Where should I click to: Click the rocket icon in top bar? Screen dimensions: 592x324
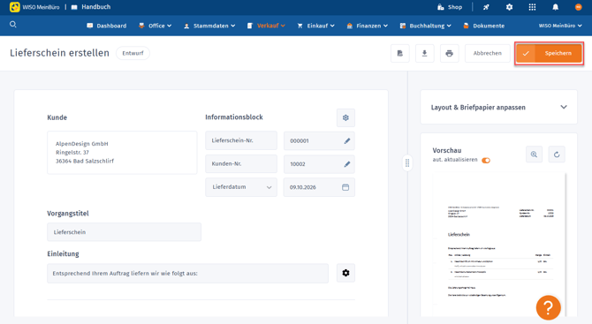pyautogui.click(x=486, y=7)
